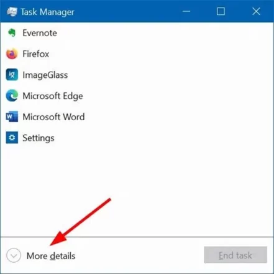Open the More details text label

[x=51, y=256]
